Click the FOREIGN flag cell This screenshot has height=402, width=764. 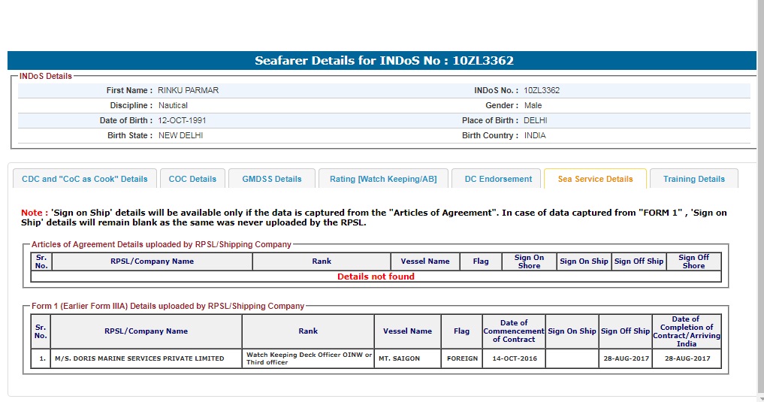tap(462, 358)
